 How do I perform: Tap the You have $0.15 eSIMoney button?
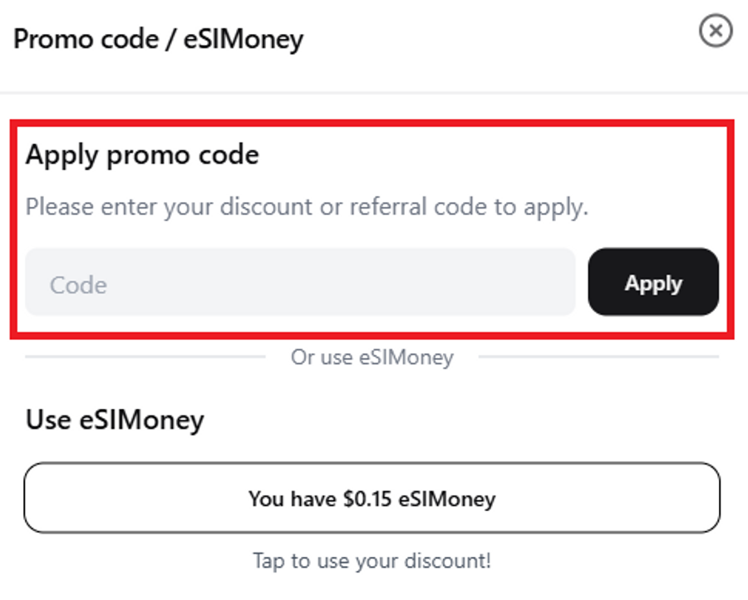[x=372, y=498]
